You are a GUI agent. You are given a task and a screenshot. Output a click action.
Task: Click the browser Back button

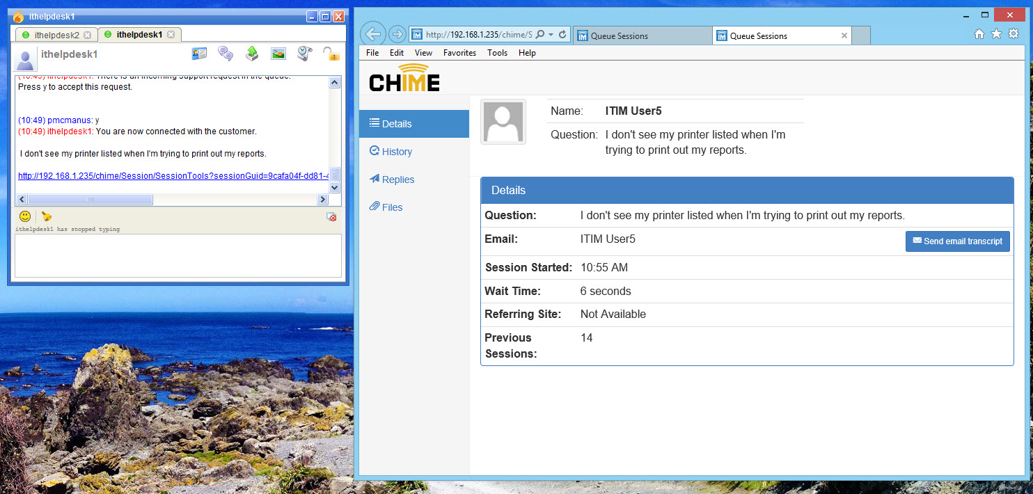click(373, 34)
